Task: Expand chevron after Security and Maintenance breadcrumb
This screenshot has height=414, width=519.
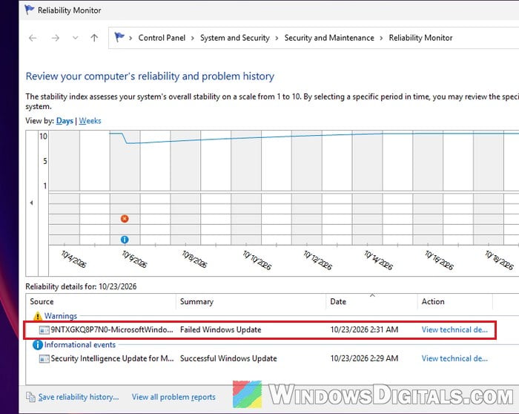Action: [x=381, y=39]
